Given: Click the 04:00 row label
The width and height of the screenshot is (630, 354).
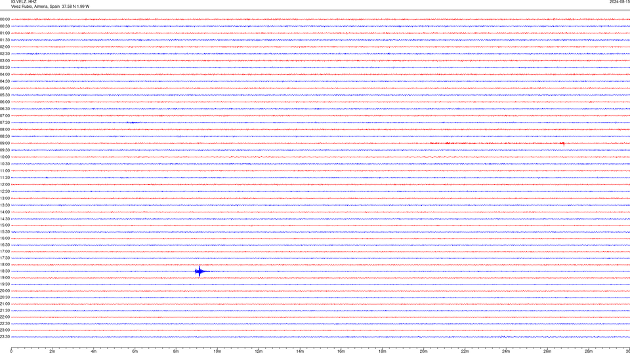Looking at the screenshot, I should coord(5,74).
